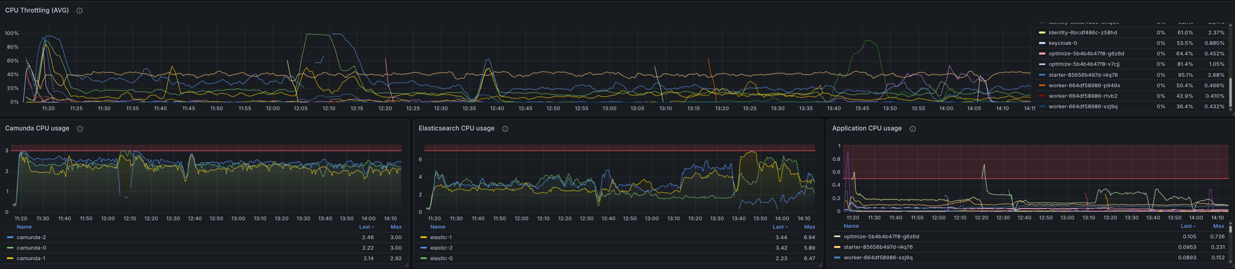Open color picker for camunda-1 legend swatch
1235x269 pixels.
(x=10, y=258)
